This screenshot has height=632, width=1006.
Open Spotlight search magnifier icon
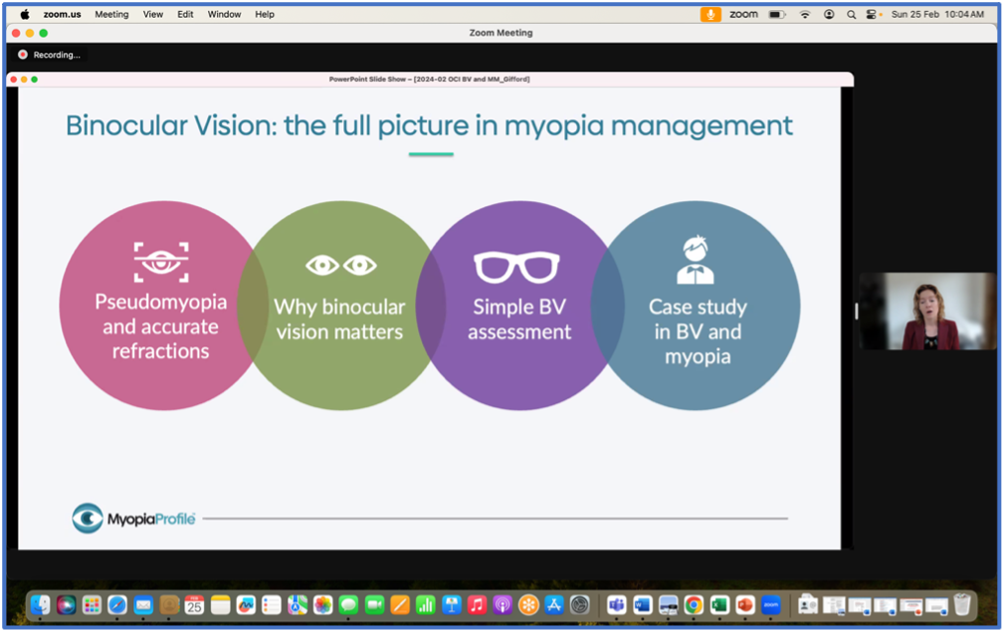[x=851, y=15]
